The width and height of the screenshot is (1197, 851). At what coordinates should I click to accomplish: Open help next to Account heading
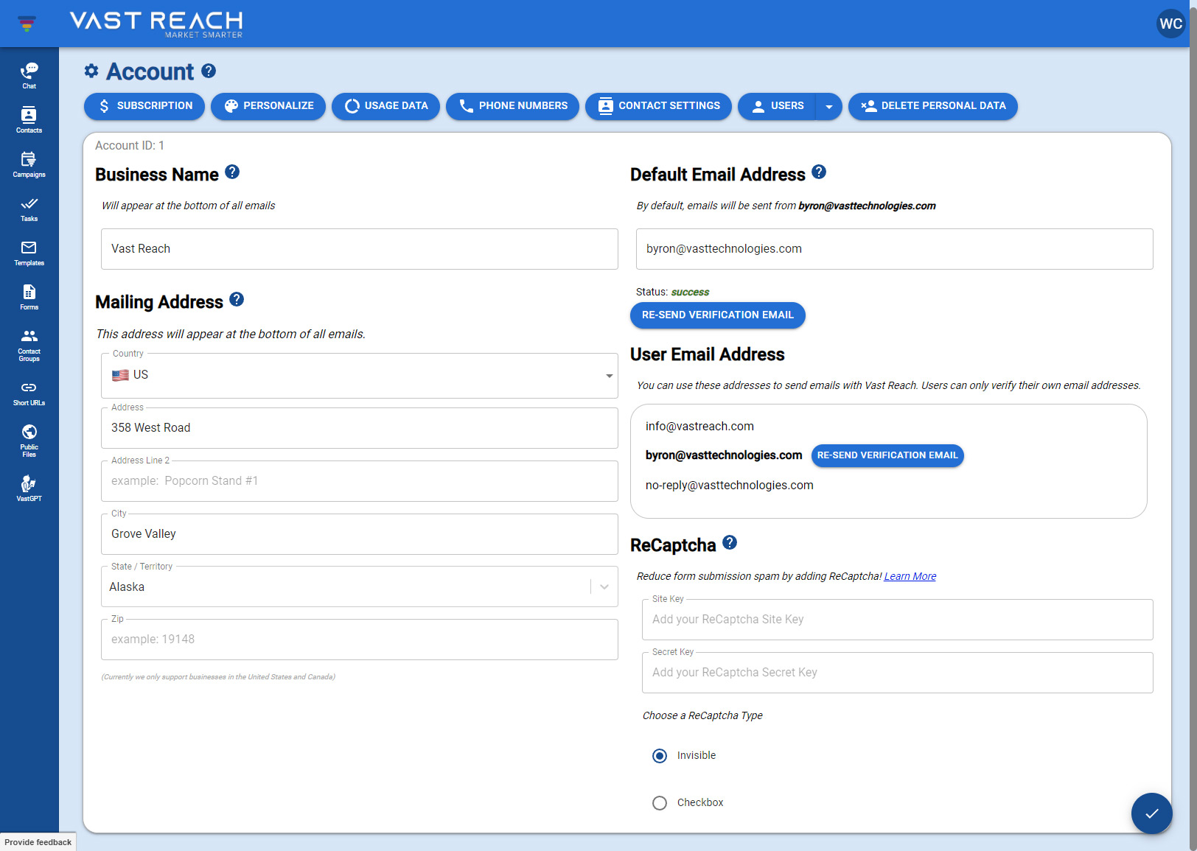(209, 71)
